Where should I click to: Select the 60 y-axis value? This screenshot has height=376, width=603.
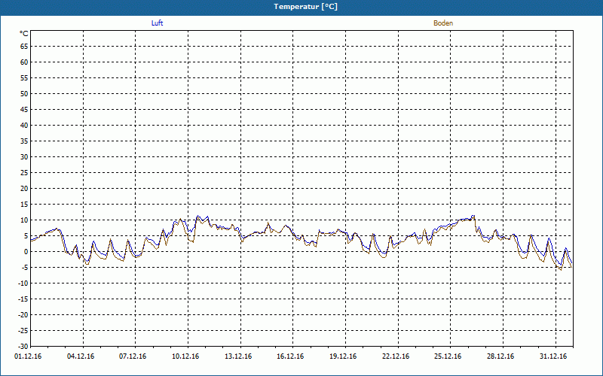pyautogui.click(x=24, y=62)
